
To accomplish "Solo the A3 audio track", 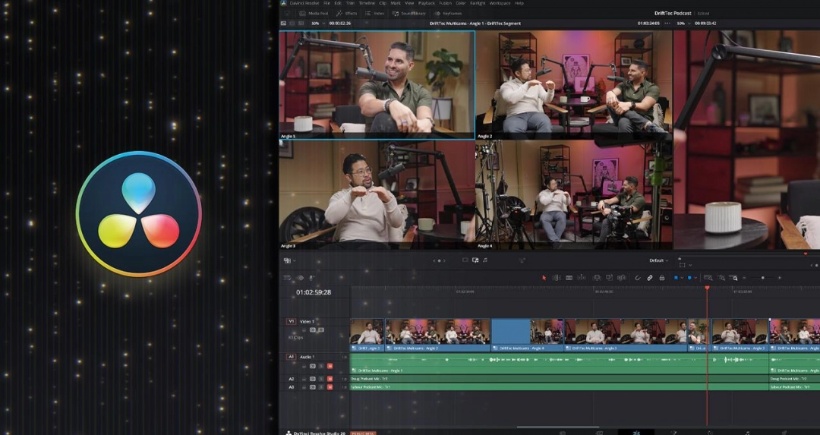I will click(x=321, y=387).
